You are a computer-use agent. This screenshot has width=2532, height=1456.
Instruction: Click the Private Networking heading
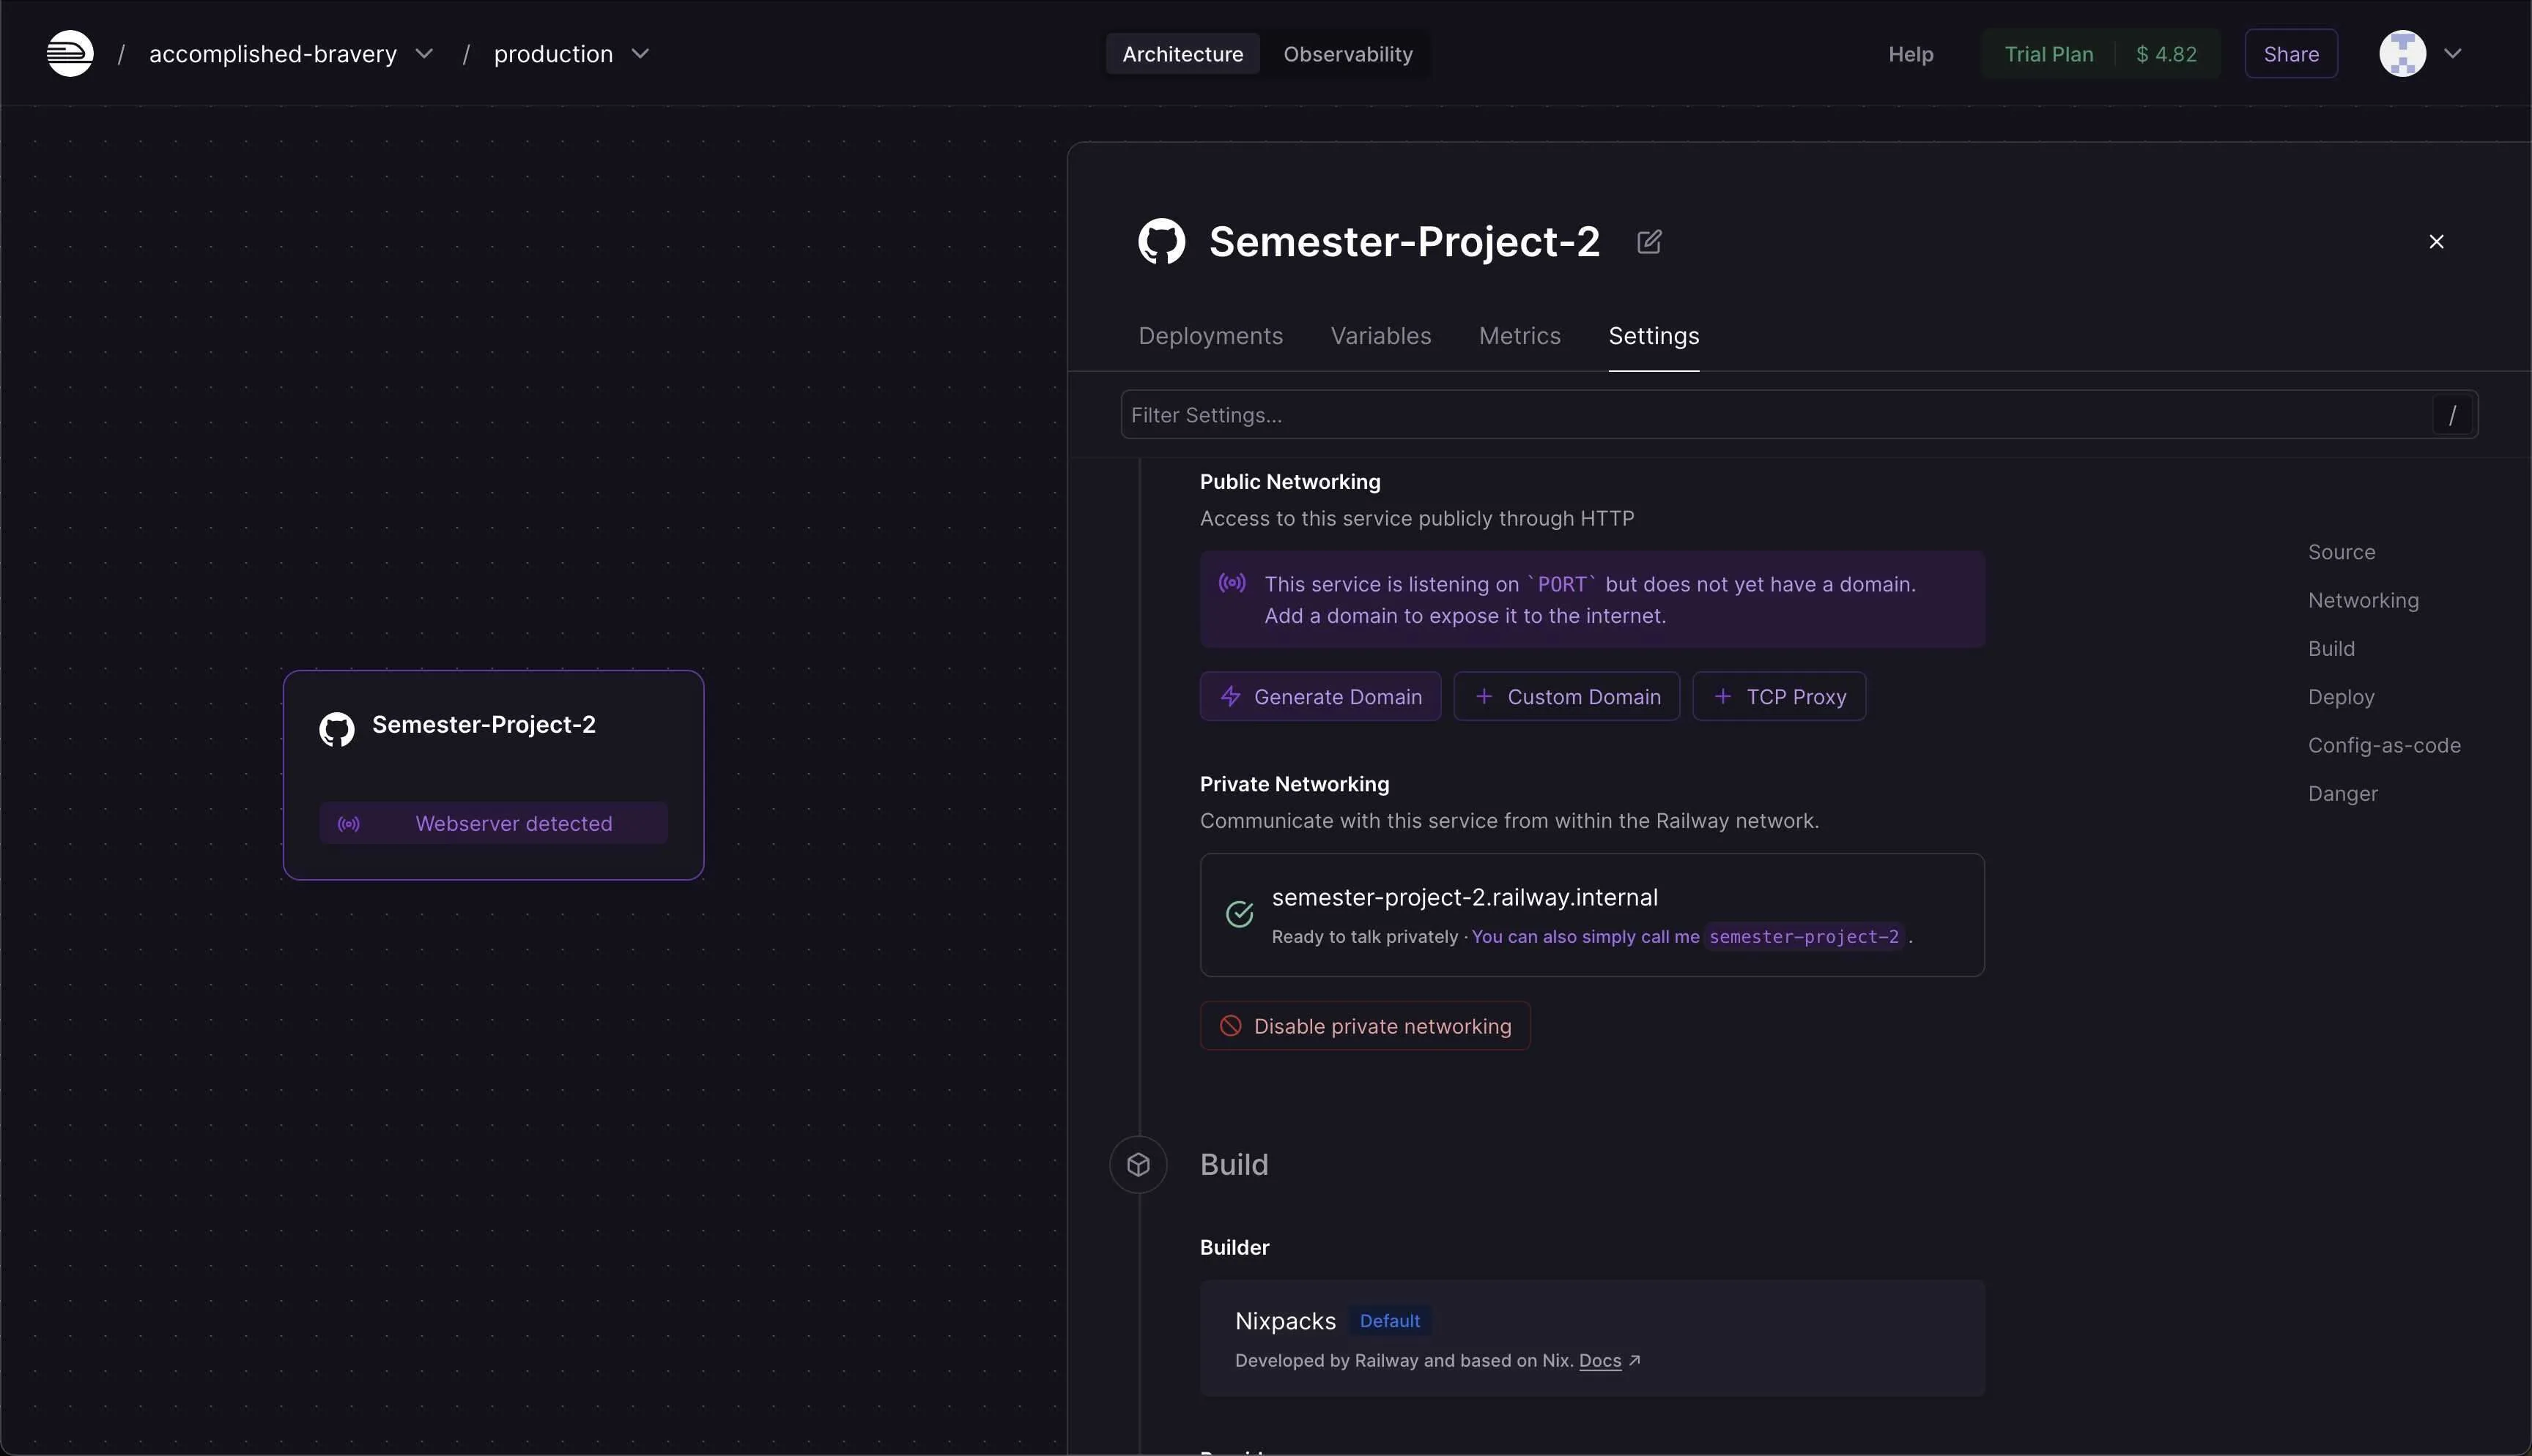pos(1294,784)
